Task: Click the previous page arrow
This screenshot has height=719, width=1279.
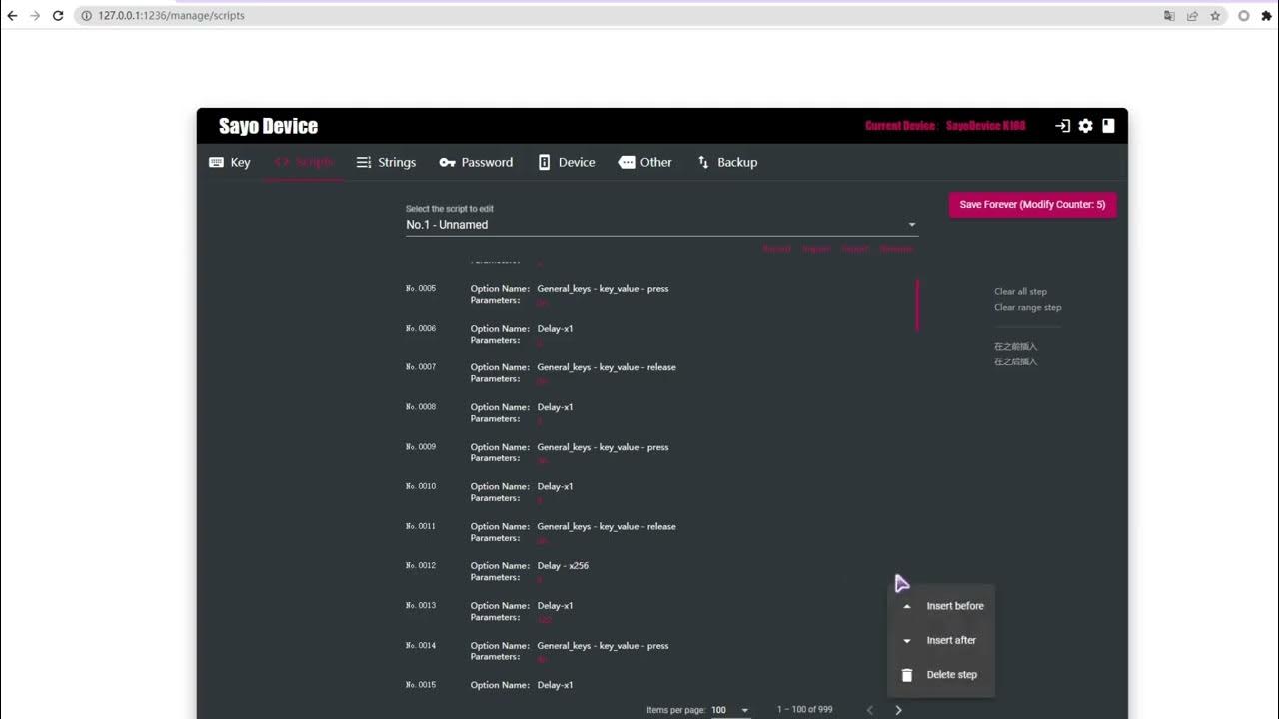Action: [x=869, y=710]
